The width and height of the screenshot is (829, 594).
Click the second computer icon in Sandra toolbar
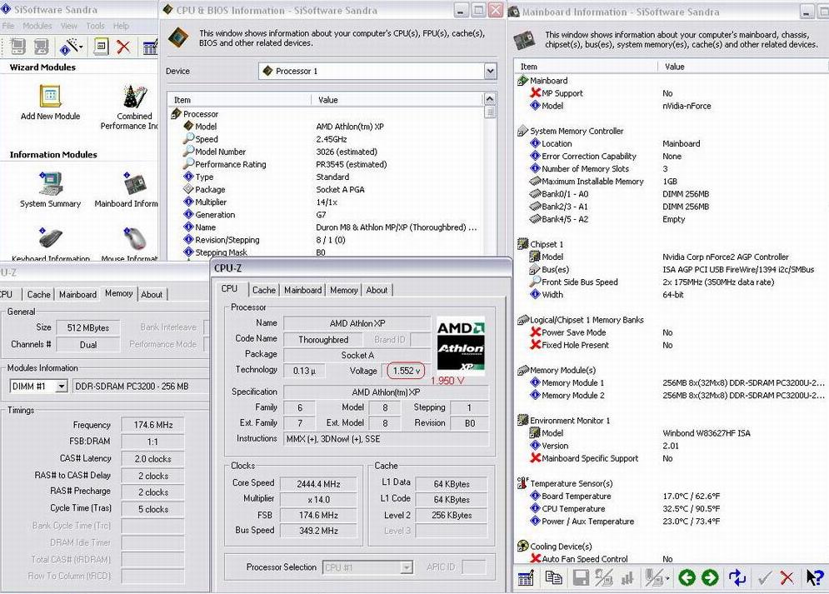pyautogui.click(x=41, y=47)
